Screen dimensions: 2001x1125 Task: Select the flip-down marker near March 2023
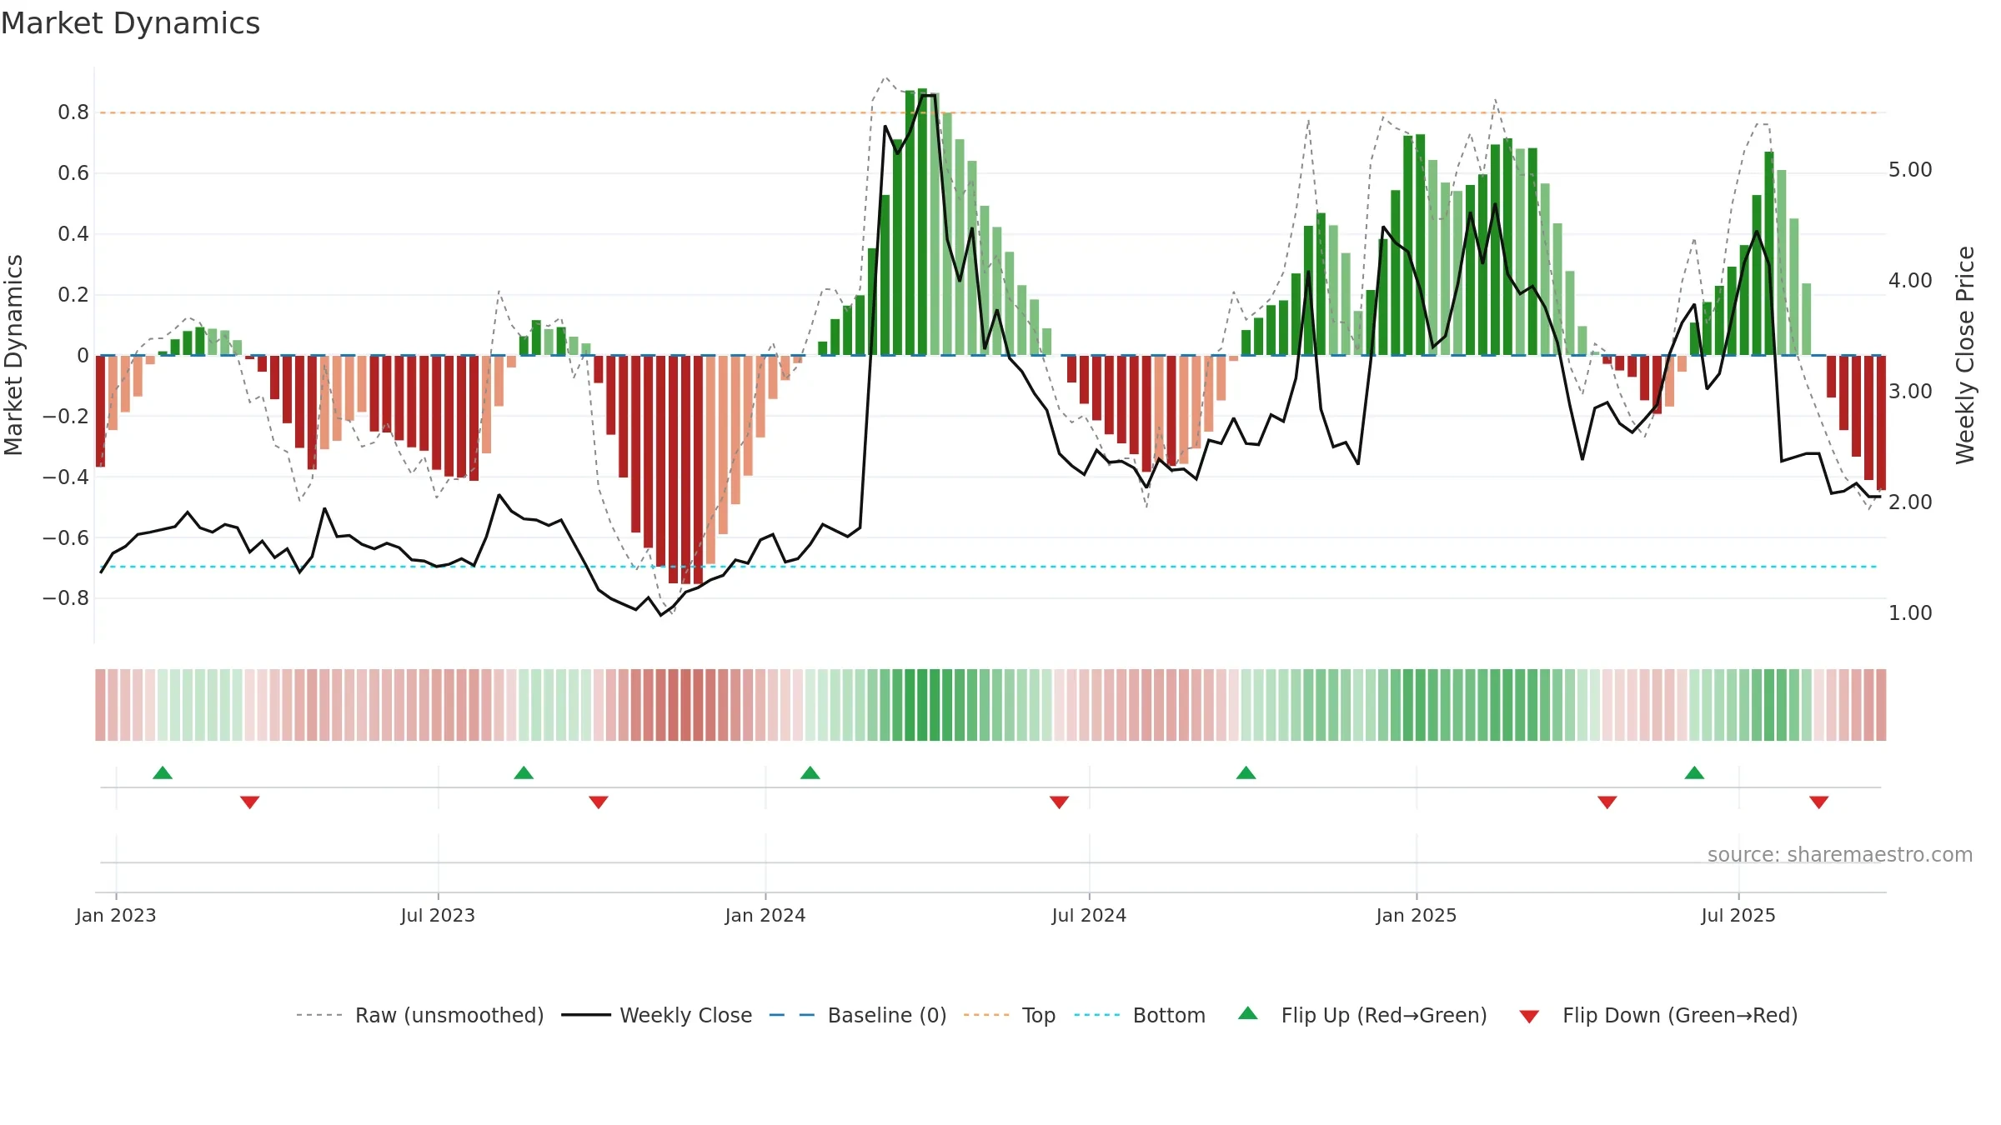[x=250, y=802]
